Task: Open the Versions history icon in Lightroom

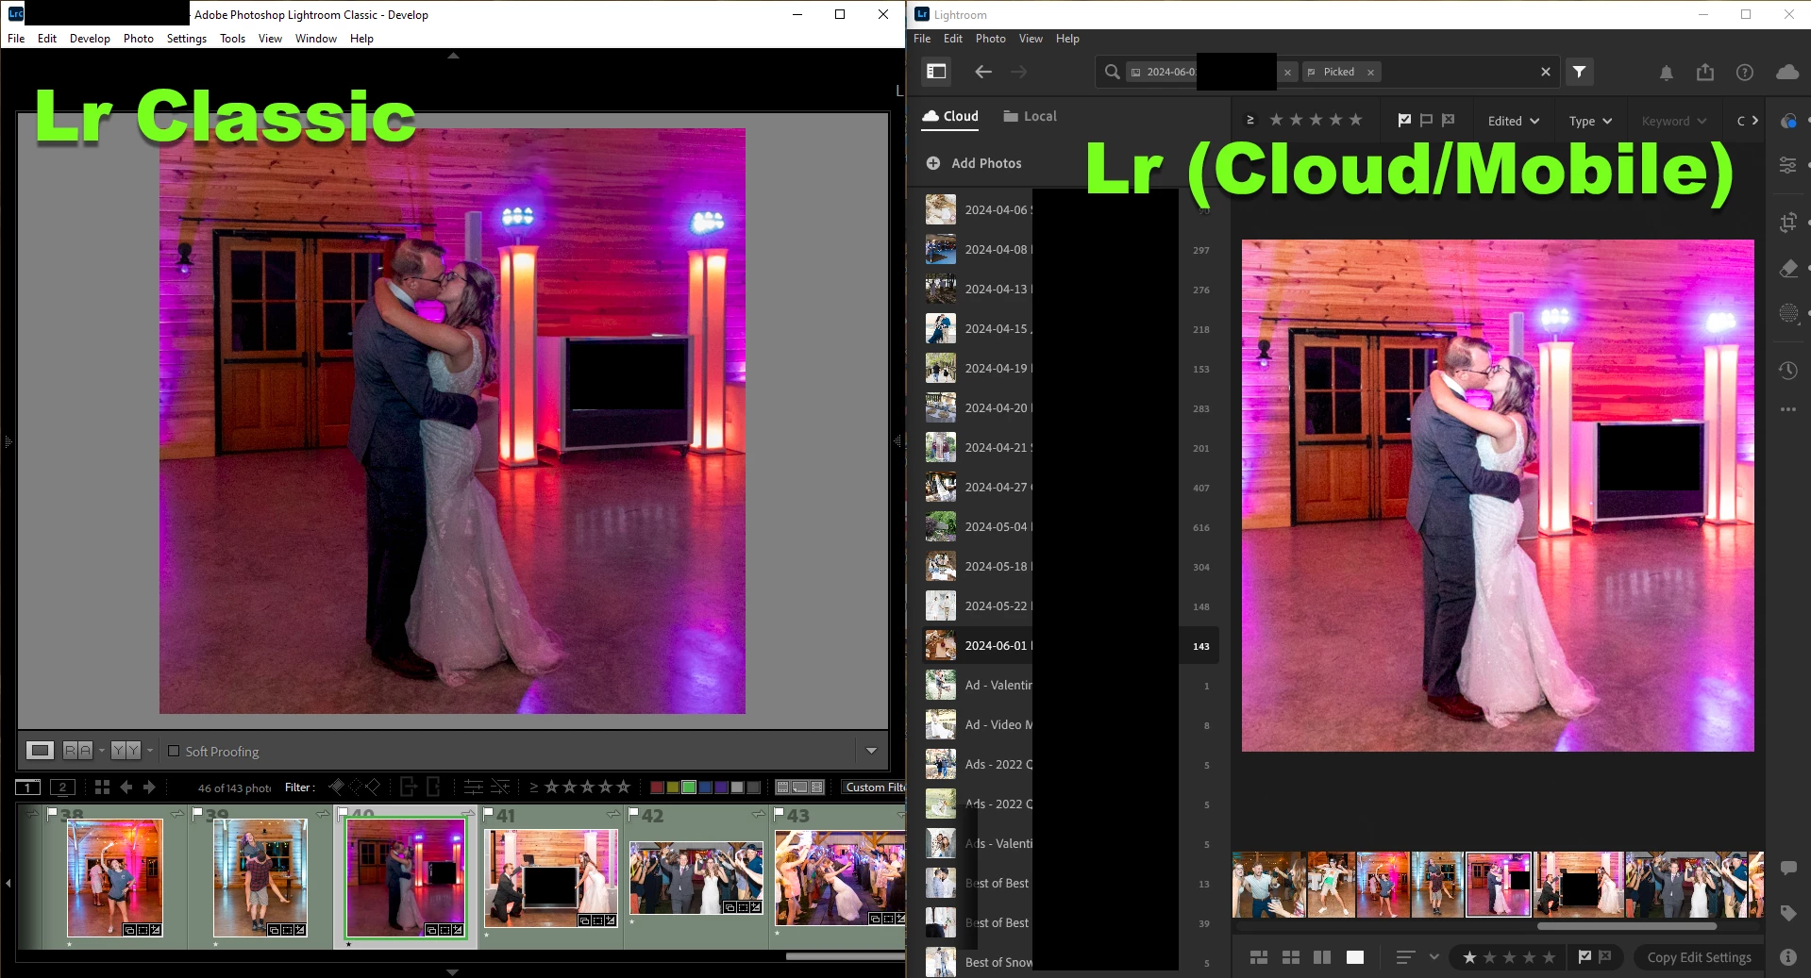Action: pos(1787,371)
